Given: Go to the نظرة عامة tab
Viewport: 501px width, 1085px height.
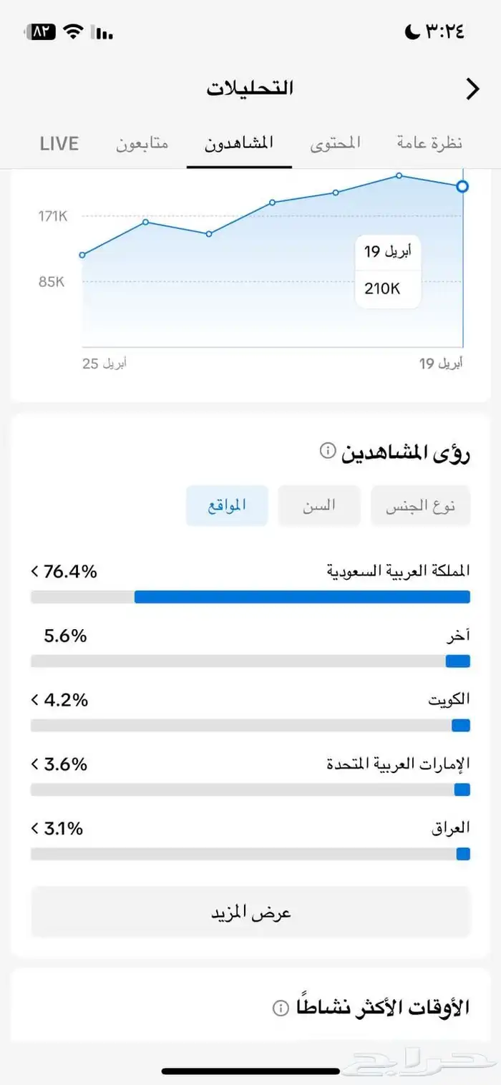Looking at the screenshot, I should click(429, 143).
